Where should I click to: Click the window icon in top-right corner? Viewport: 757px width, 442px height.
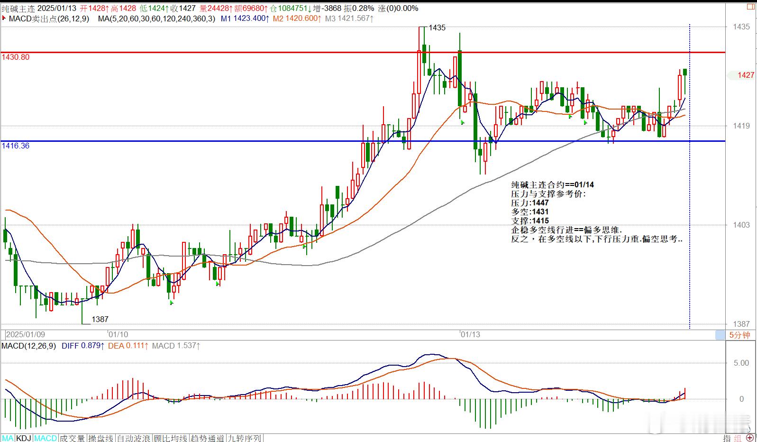(x=750, y=6)
